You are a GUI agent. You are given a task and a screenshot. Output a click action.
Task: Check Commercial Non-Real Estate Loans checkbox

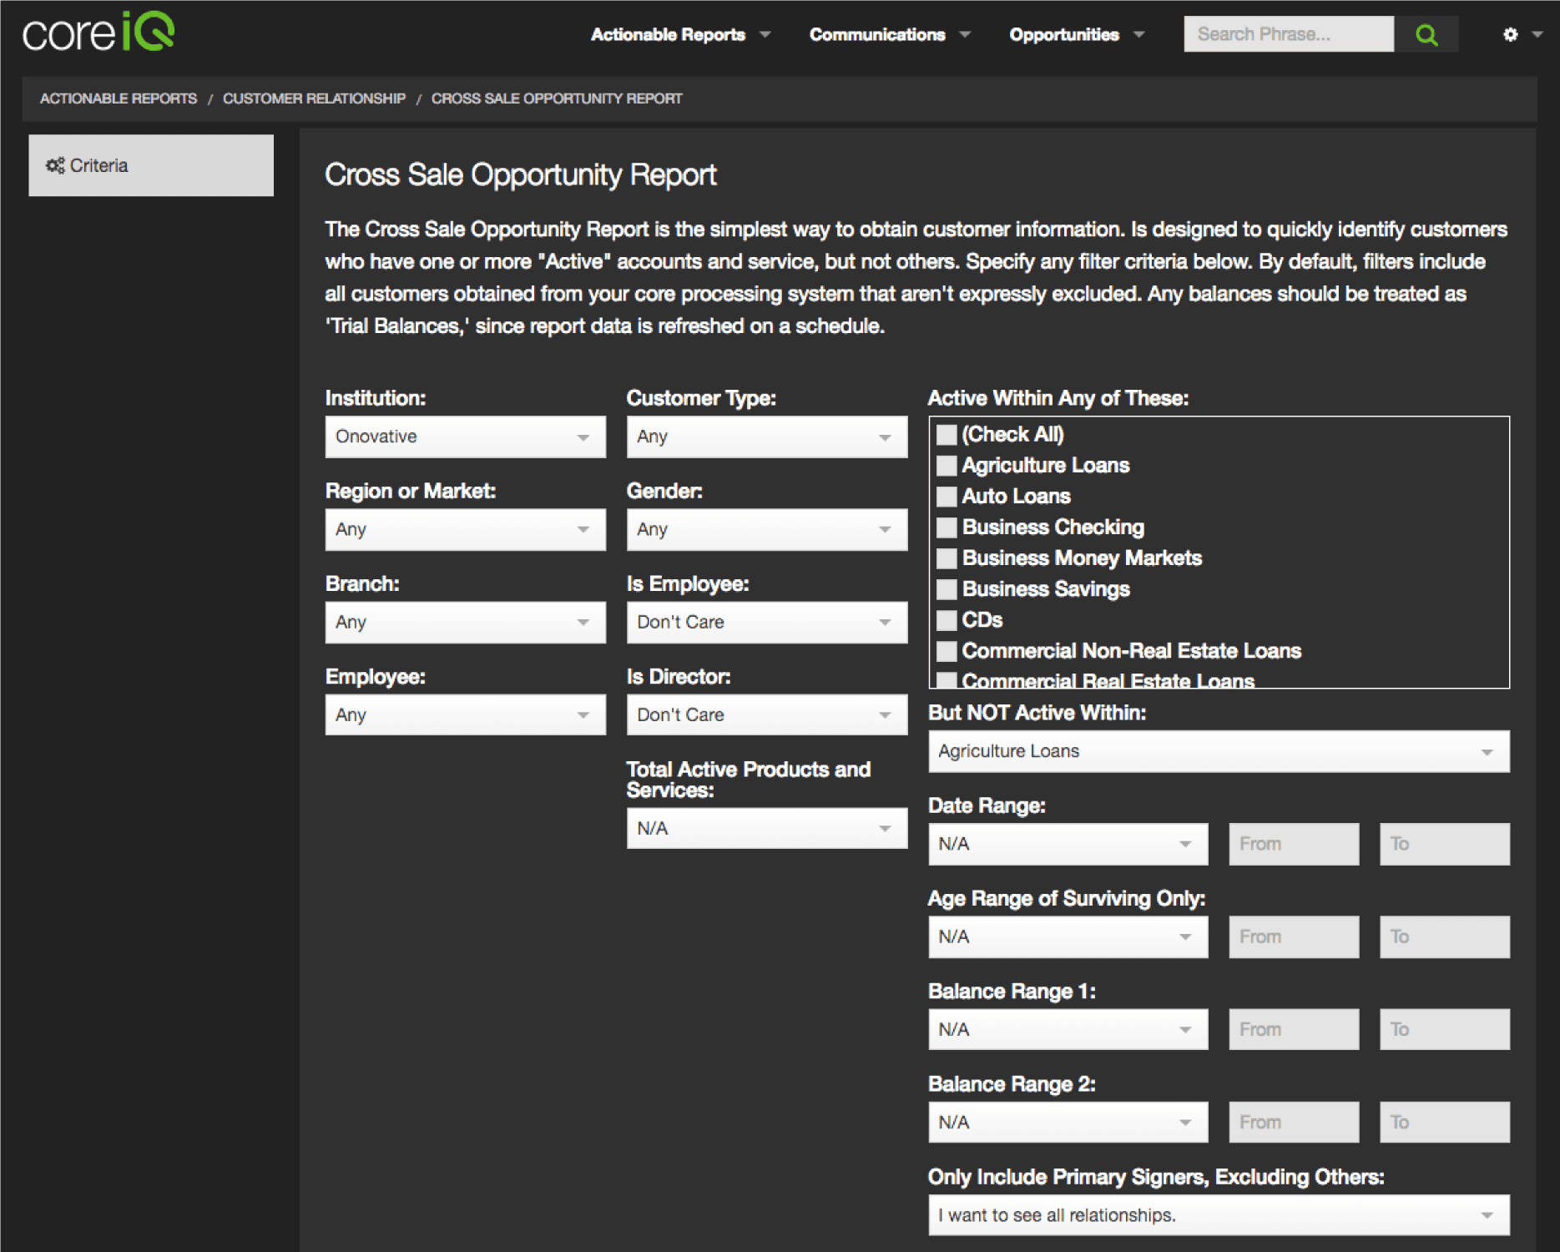click(x=946, y=651)
